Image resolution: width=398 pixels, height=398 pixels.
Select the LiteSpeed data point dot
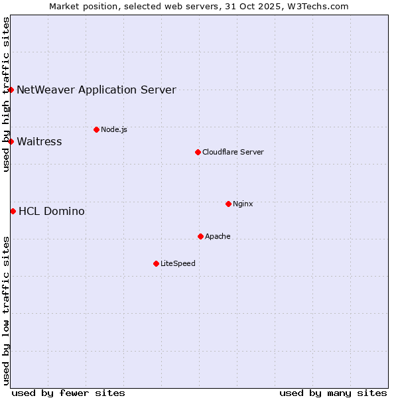[x=156, y=263]
